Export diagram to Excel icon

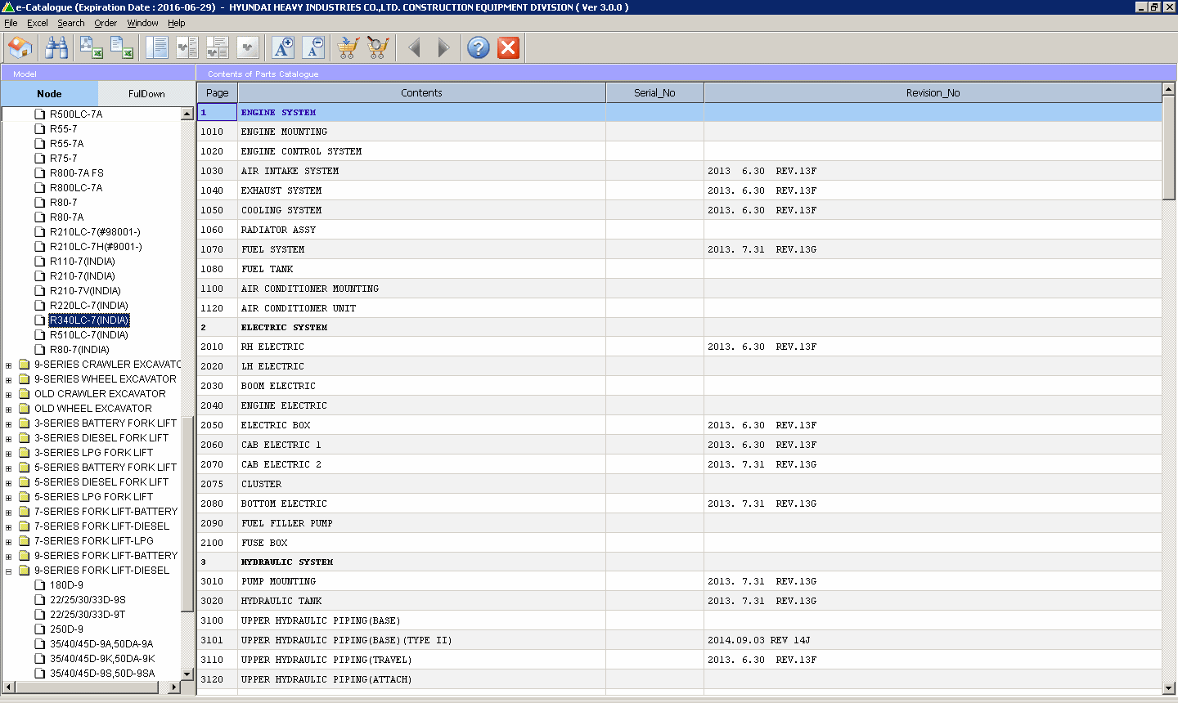90,47
